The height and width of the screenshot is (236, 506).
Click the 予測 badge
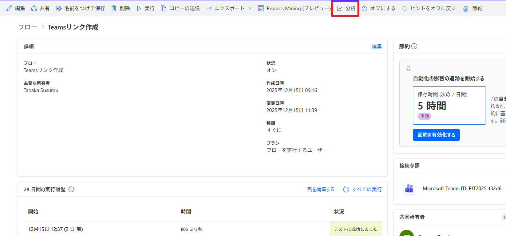point(424,116)
